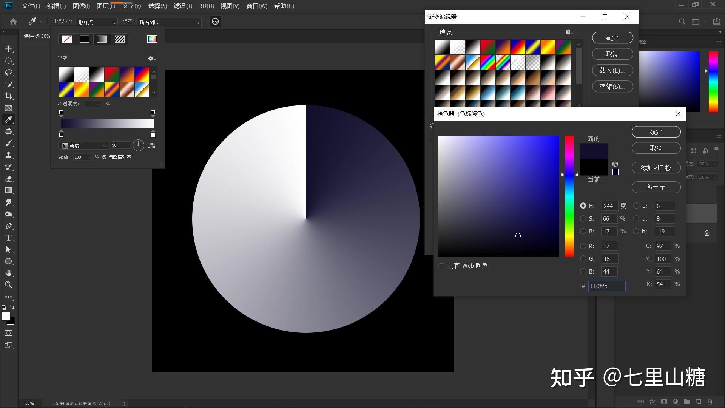Open scale percentage dropdown
The width and height of the screenshot is (725, 408).
[x=89, y=157]
